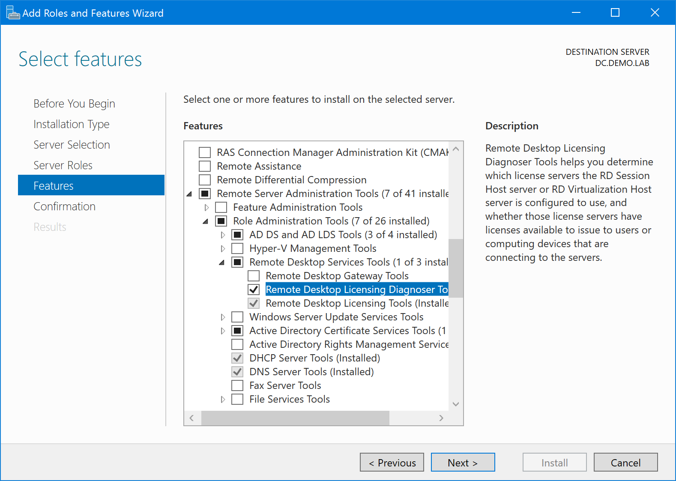Click the horizontal scrollbar thumb in features list
676x481 pixels.
(295, 418)
